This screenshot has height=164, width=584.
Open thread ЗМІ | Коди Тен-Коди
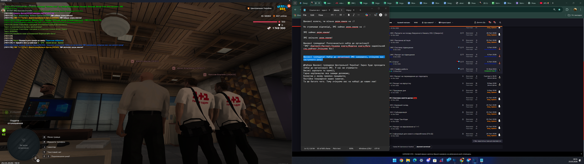click(x=398, y=119)
